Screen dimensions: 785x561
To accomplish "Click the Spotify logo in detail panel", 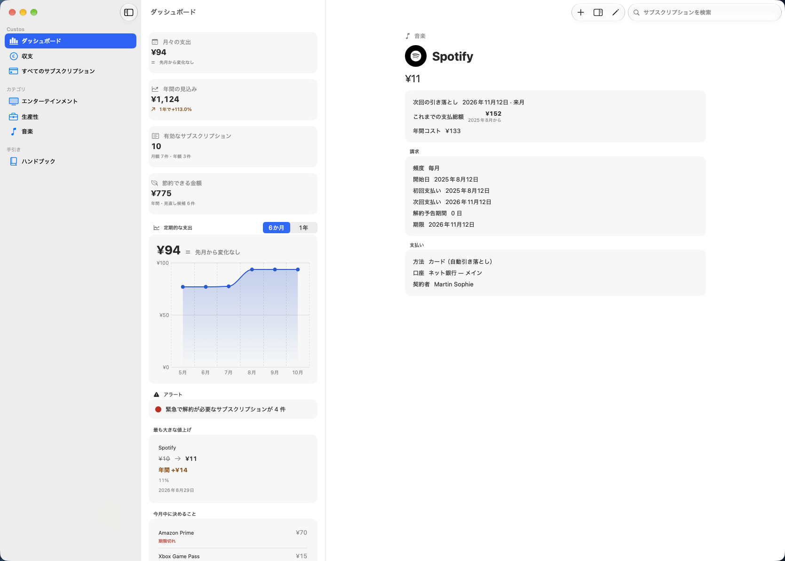I will (x=416, y=56).
